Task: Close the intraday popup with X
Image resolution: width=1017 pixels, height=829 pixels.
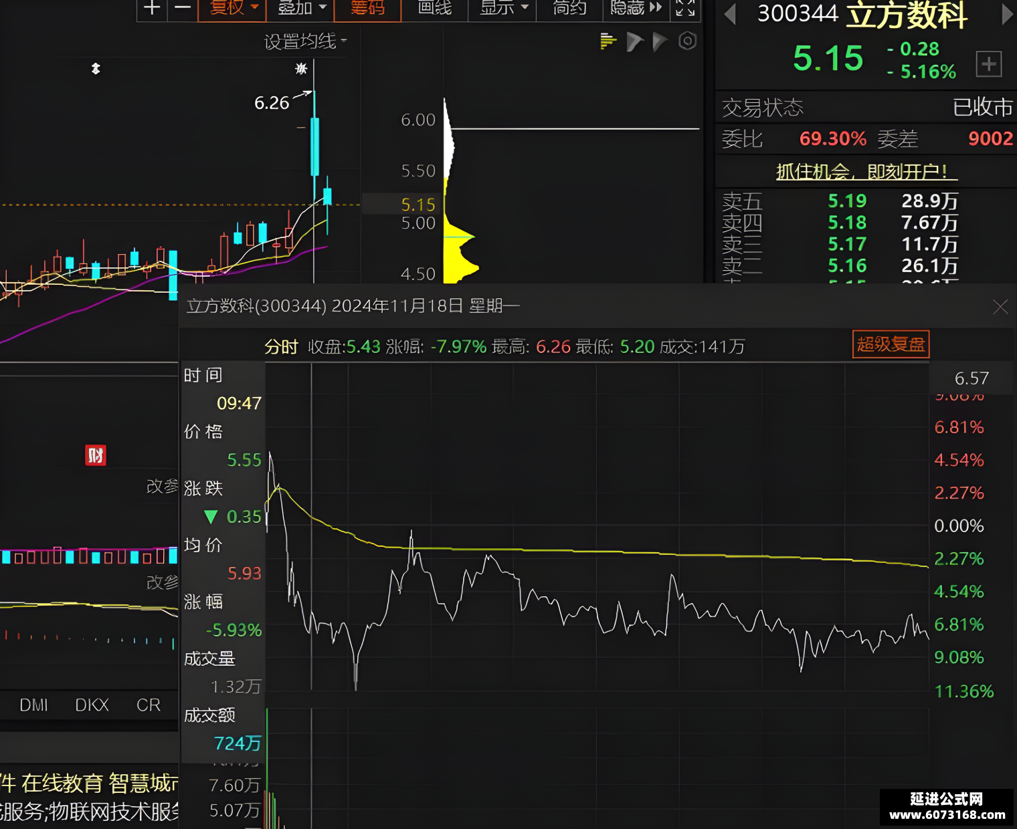Action: pos(1000,307)
